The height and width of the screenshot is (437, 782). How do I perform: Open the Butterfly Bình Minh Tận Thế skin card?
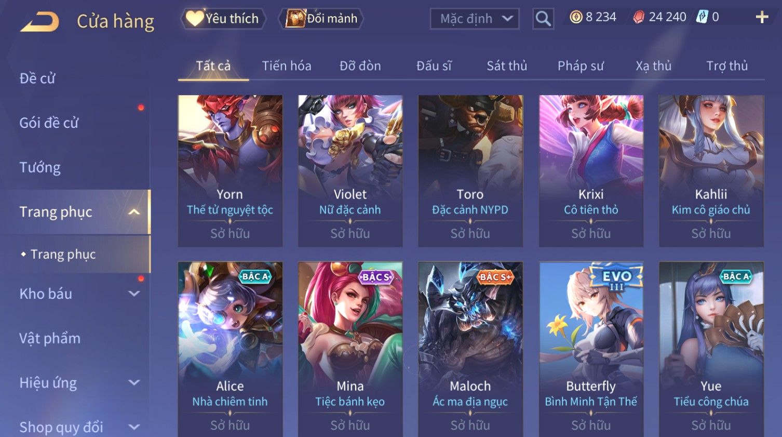click(591, 349)
